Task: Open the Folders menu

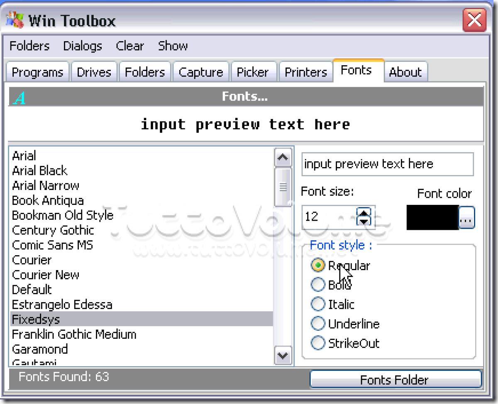Action: 29,46
